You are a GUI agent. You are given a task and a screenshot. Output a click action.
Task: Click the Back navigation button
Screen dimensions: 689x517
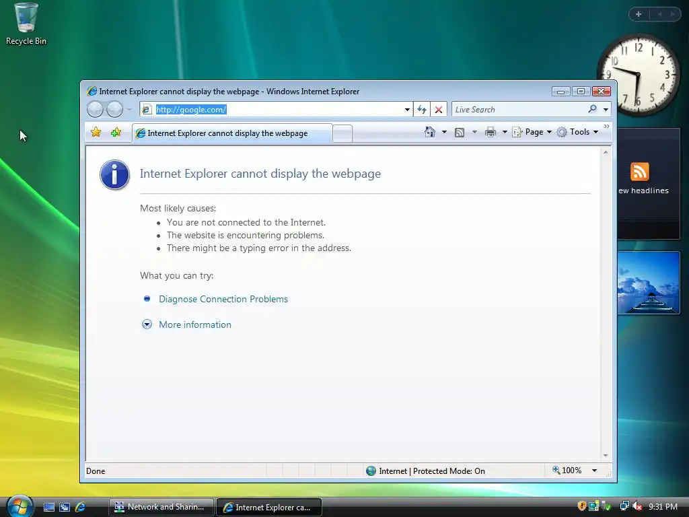tap(95, 109)
